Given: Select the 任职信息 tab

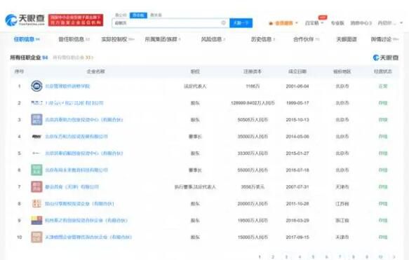Looking at the screenshot, I should (27, 39).
